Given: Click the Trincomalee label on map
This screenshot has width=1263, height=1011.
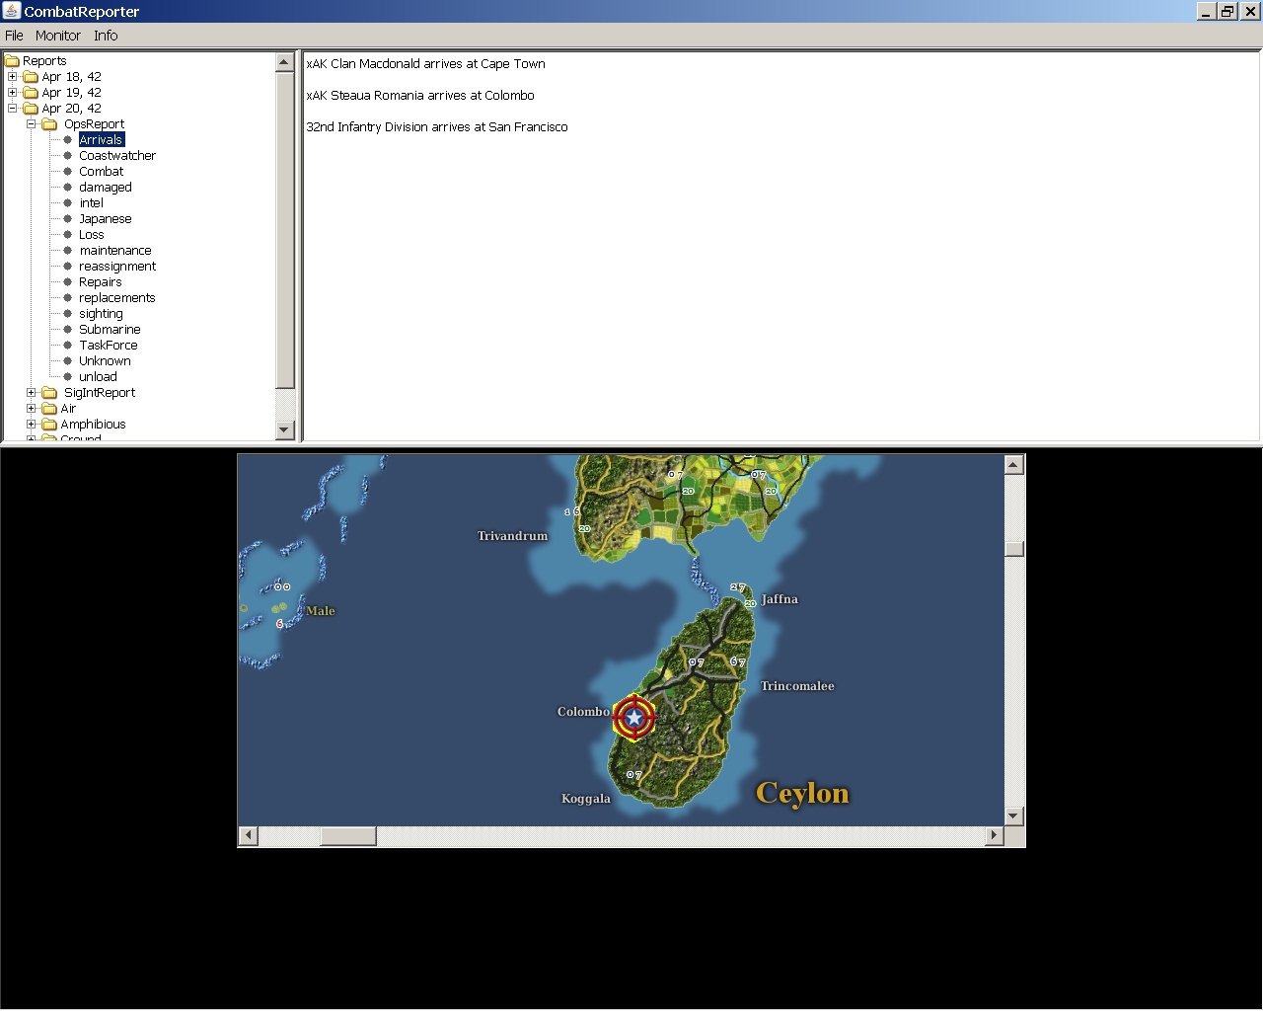Looking at the screenshot, I should pos(797,686).
